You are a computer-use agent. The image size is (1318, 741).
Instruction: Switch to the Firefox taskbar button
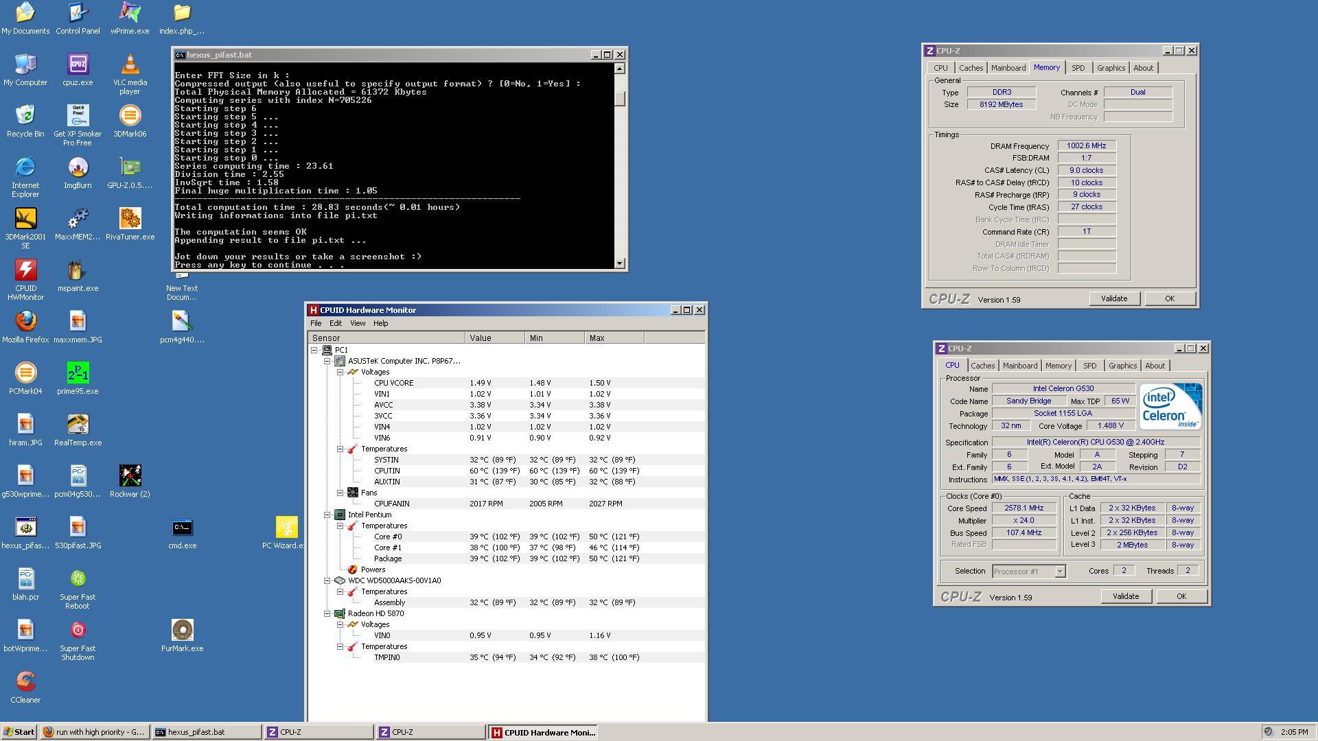pyautogui.click(x=94, y=732)
